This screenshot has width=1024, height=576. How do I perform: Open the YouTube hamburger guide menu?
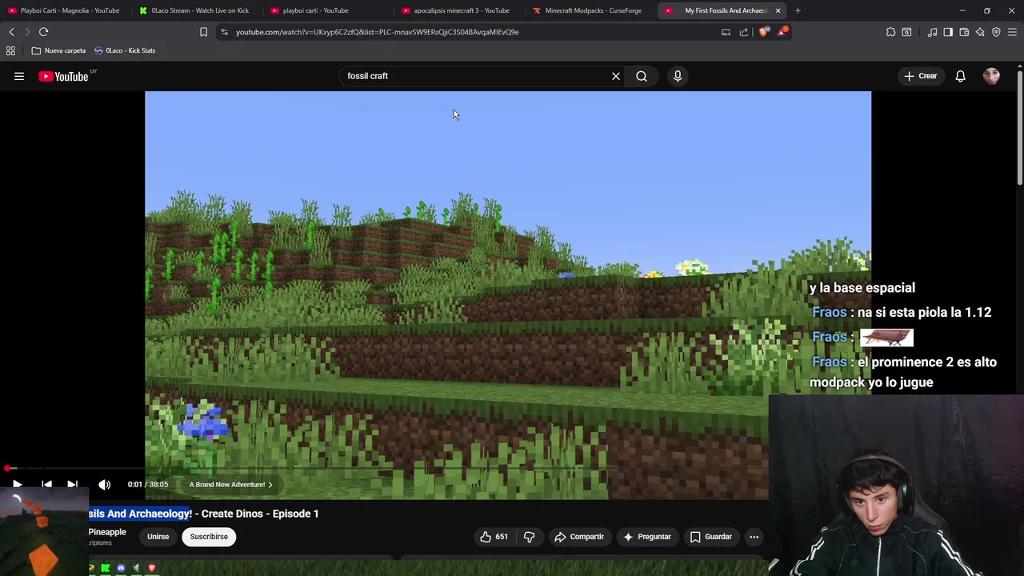(19, 76)
